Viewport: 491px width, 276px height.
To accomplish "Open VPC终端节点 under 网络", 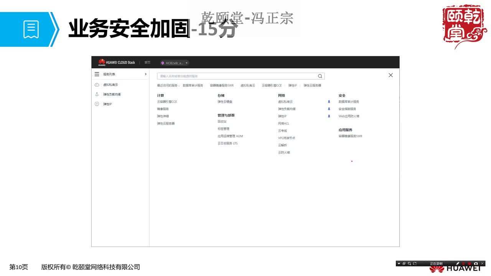I will [287, 138].
